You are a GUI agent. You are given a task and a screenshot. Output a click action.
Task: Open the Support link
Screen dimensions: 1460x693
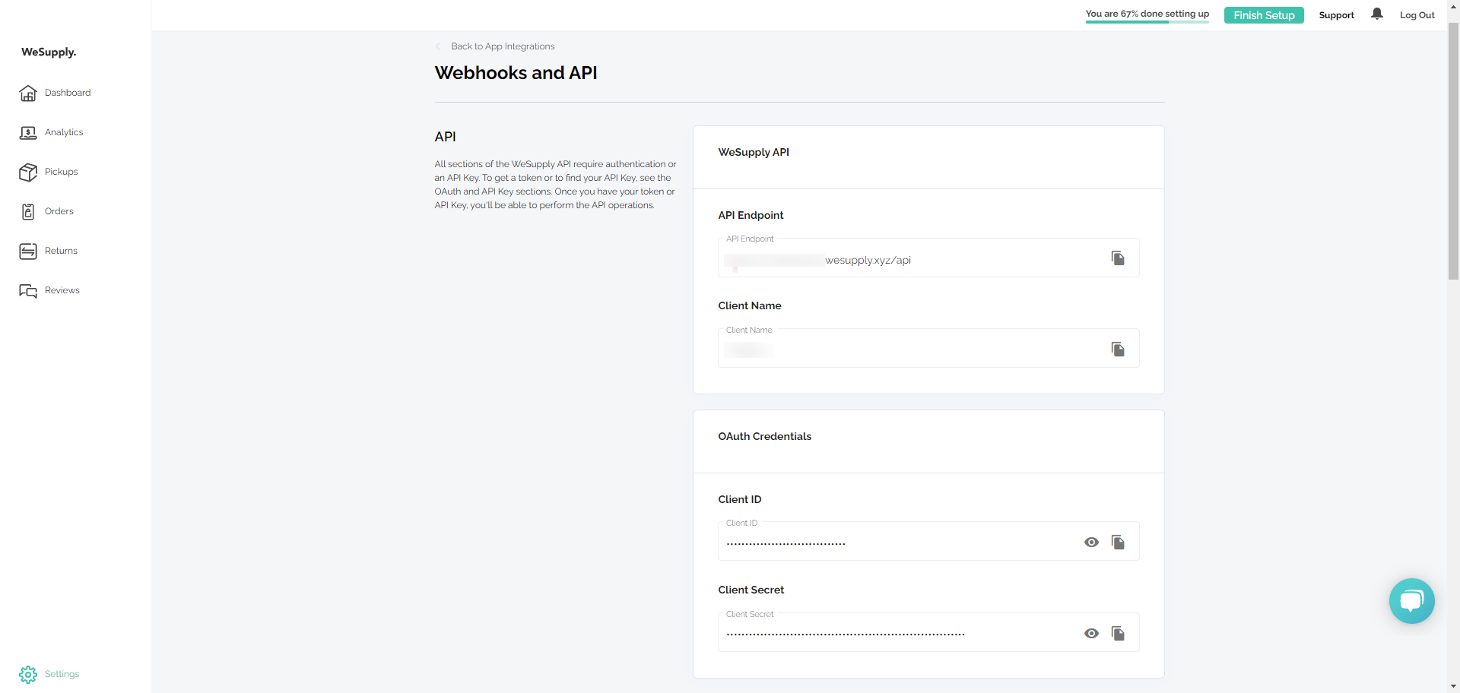(1336, 15)
